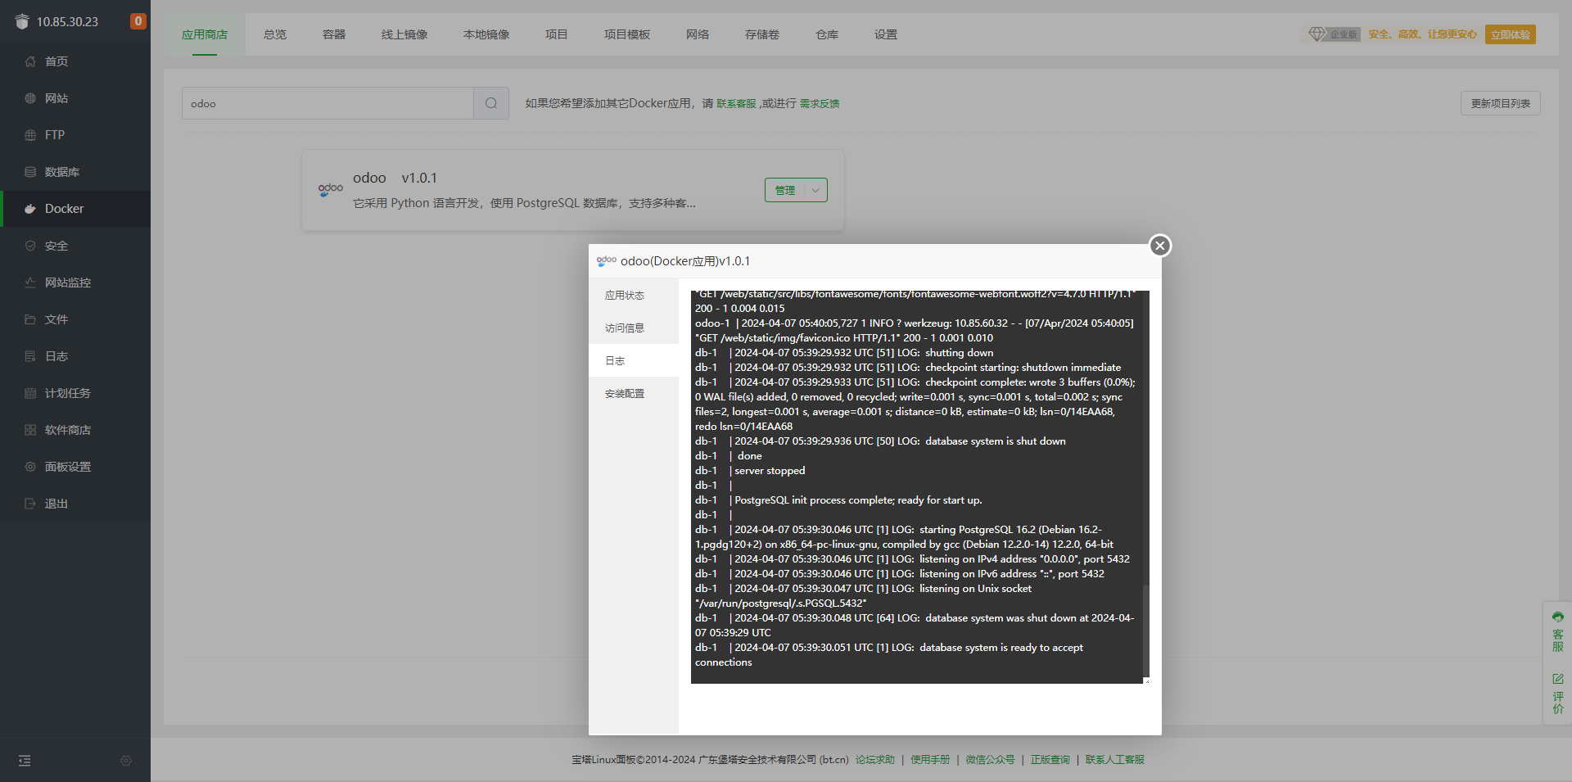The image size is (1572, 782).
Task: Open the 联系人工客服 footer link
Action: pyautogui.click(x=1115, y=760)
